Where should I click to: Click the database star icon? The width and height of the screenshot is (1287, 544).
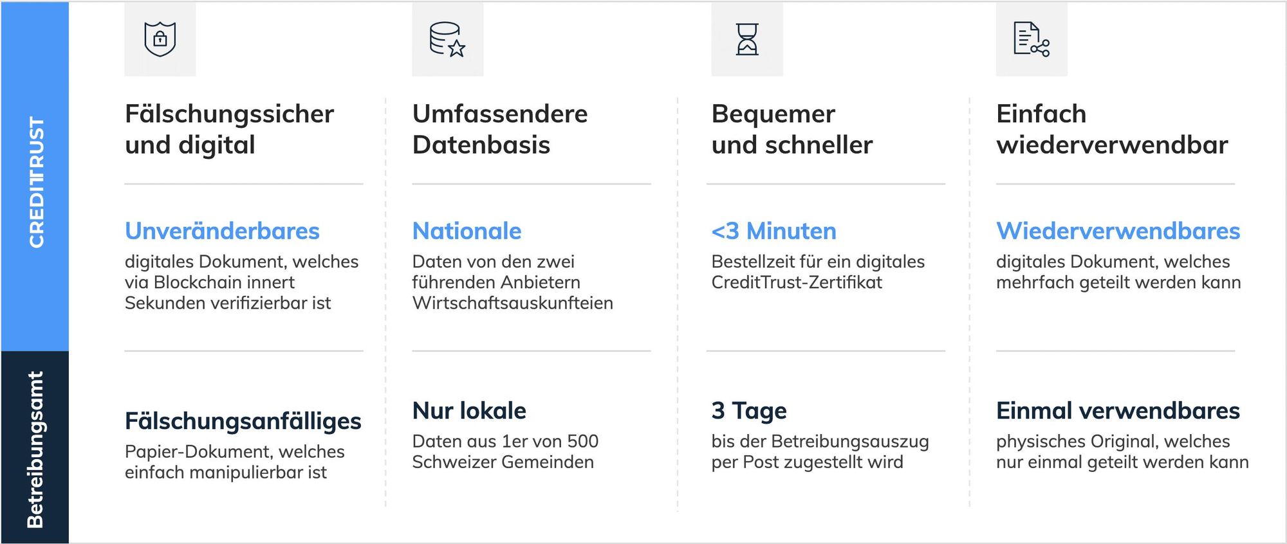447,39
